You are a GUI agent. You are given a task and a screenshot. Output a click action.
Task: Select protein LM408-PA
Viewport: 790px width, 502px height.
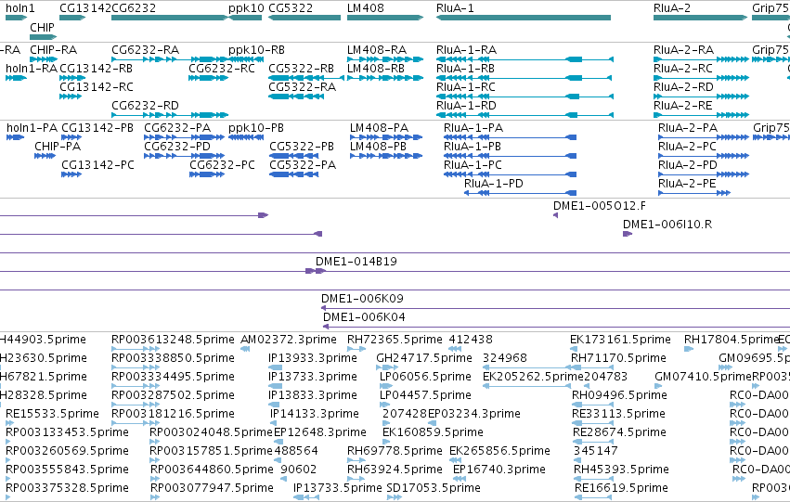[386, 137]
